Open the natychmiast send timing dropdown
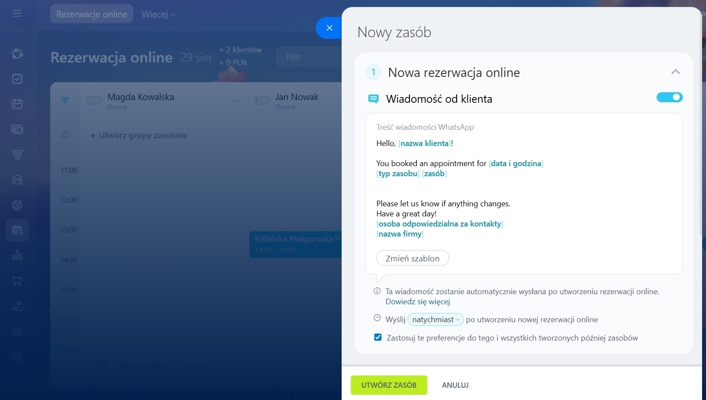 pyautogui.click(x=436, y=320)
